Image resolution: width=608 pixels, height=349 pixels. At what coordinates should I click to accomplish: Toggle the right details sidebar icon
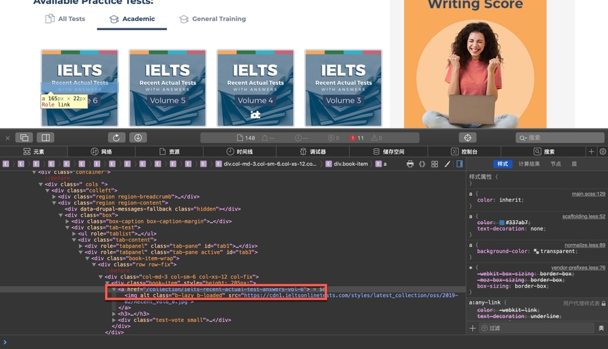click(459, 164)
